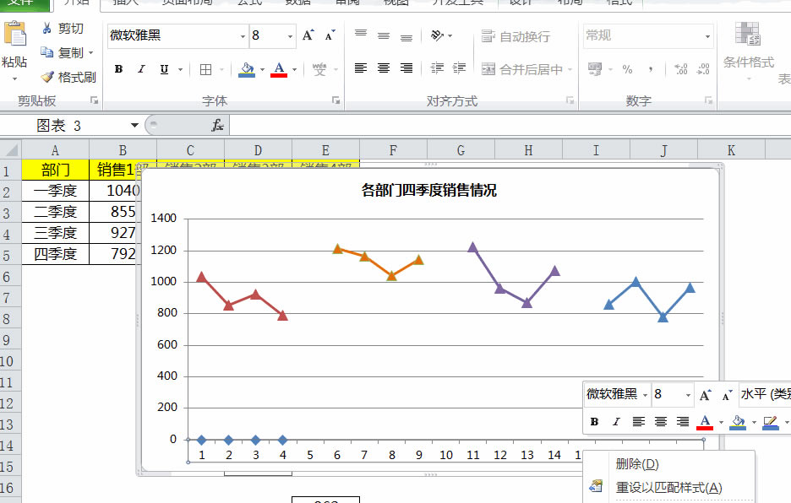Click the Paste clipboard icon
The image size is (791, 503).
(x=14, y=35)
